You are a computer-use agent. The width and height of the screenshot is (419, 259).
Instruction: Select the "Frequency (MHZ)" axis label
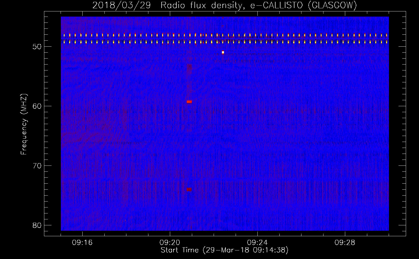(x=24, y=124)
